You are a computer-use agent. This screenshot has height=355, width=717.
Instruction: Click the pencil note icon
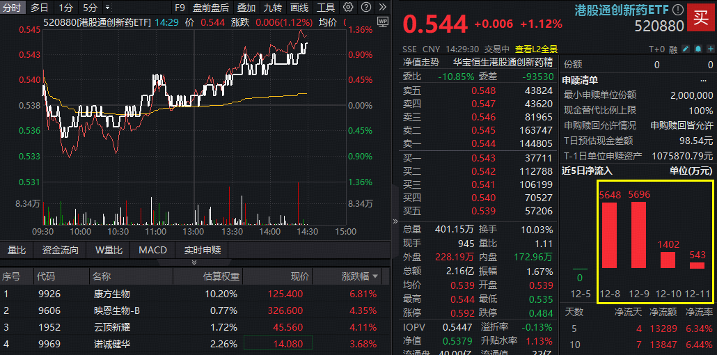(x=686, y=49)
